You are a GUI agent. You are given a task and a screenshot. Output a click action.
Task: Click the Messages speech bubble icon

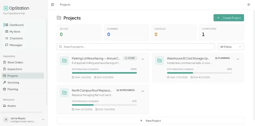7,45
